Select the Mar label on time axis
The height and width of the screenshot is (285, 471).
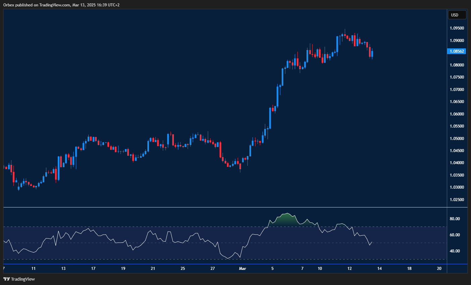(x=242, y=269)
